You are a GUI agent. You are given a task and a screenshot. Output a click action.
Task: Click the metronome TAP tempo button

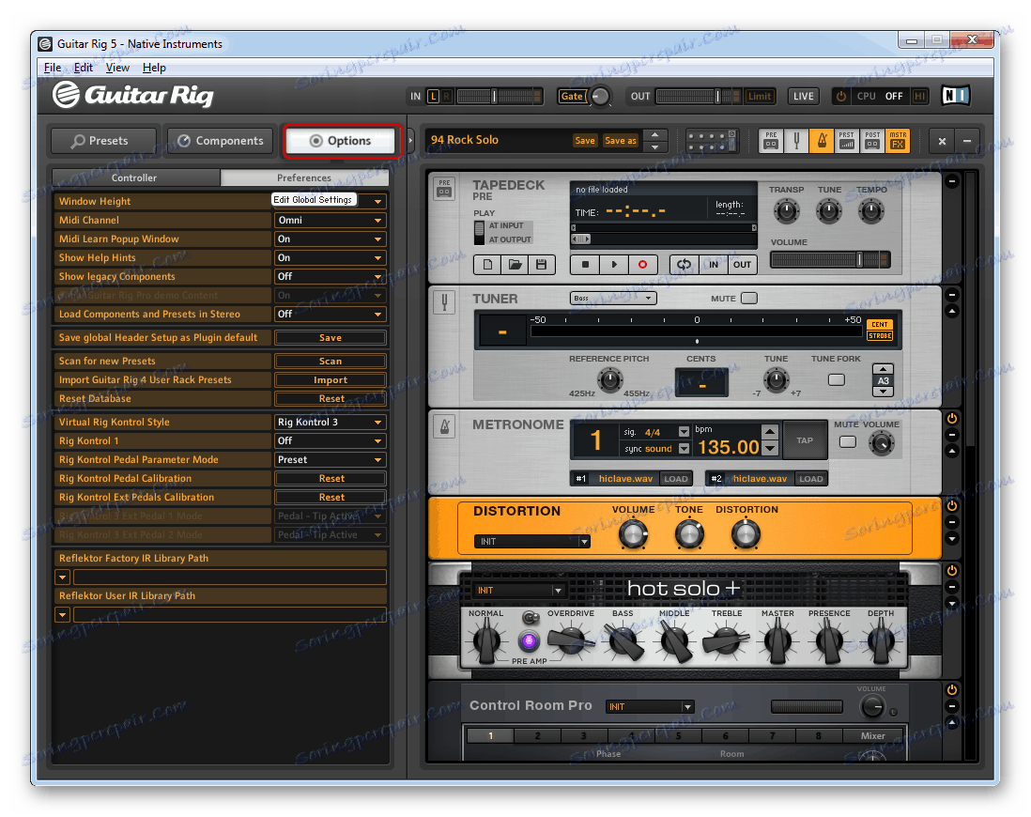click(805, 440)
